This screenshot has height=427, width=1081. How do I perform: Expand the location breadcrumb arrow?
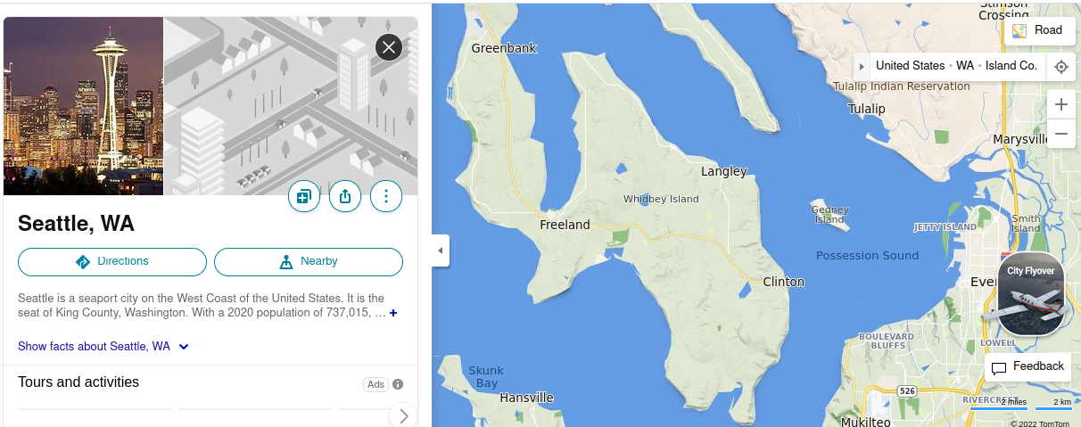point(862,66)
